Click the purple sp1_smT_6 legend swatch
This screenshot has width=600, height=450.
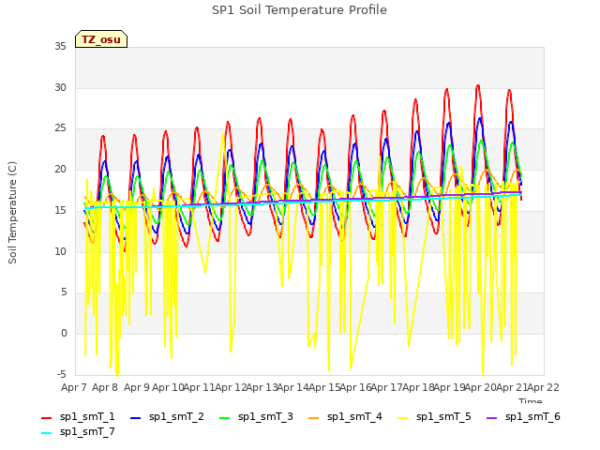(x=491, y=418)
